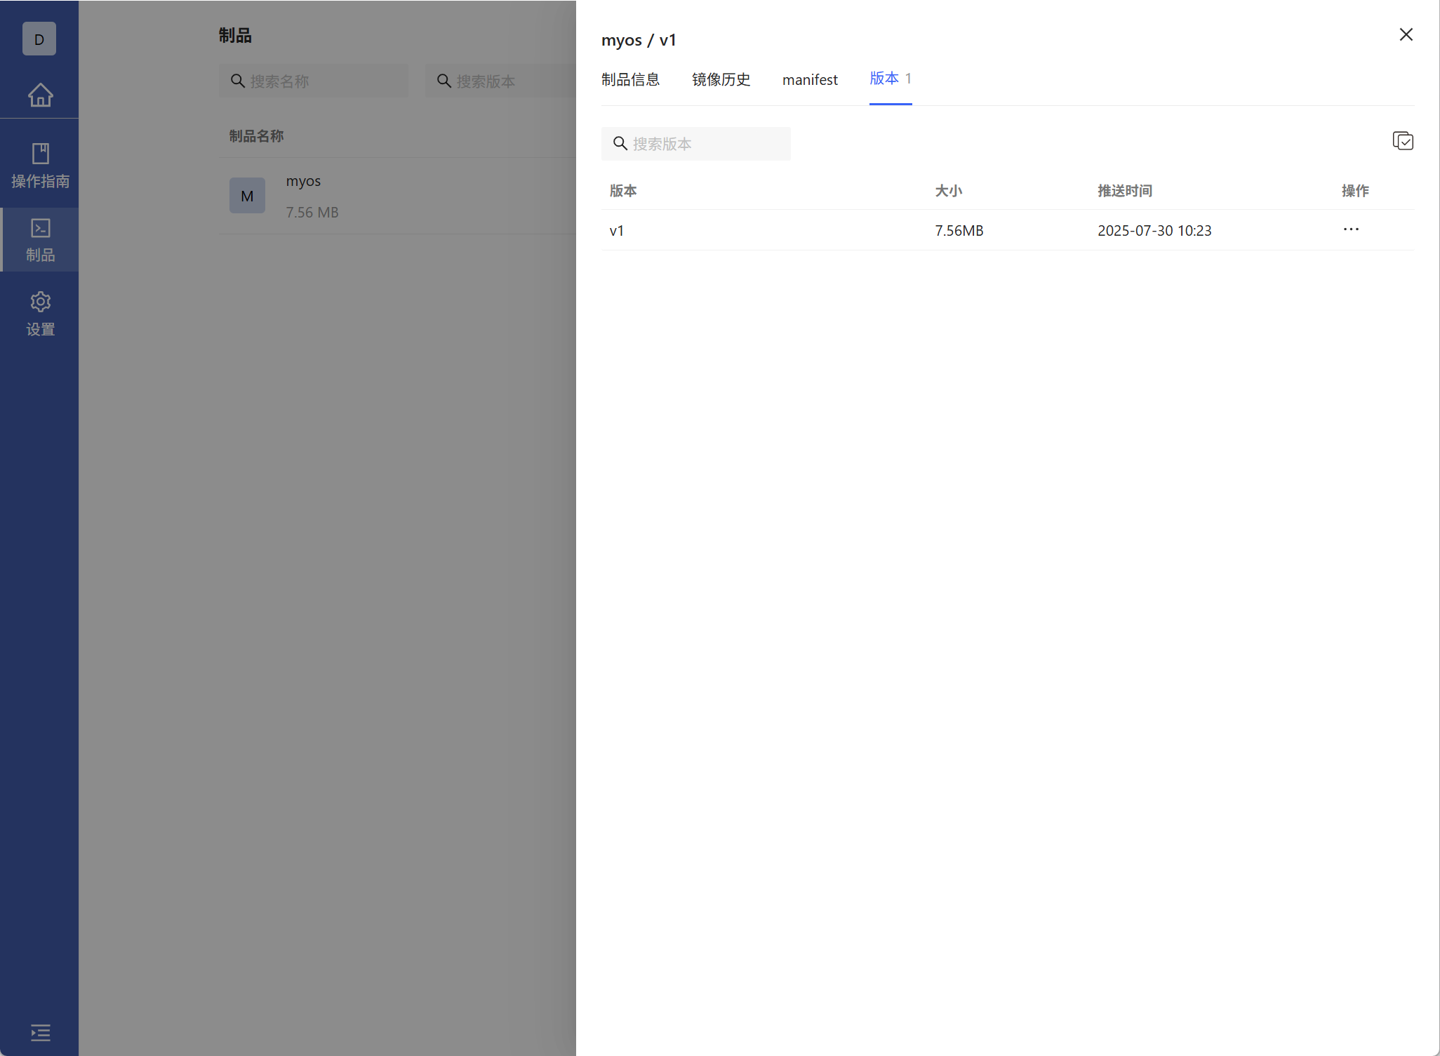Open the manifest tab
The image size is (1440, 1056).
click(x=810, y=79)
